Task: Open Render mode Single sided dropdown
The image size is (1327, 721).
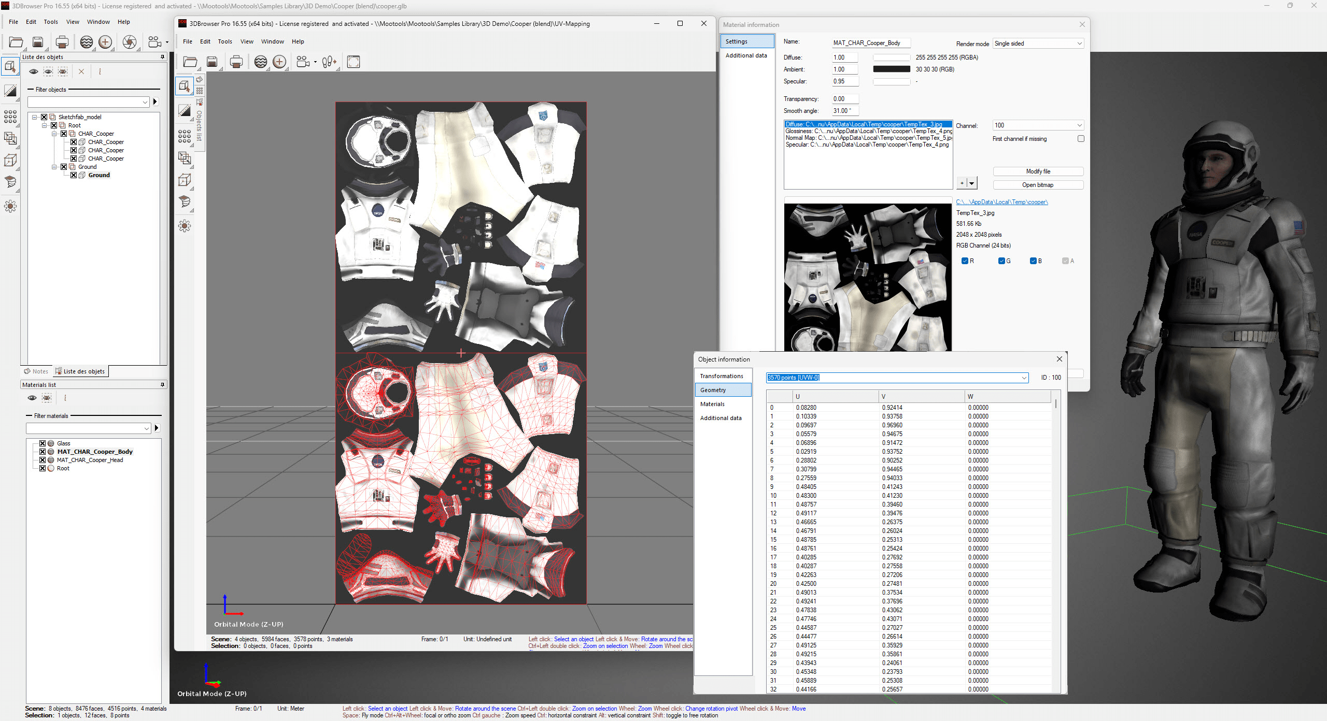Action: [x=1038, y=44]
